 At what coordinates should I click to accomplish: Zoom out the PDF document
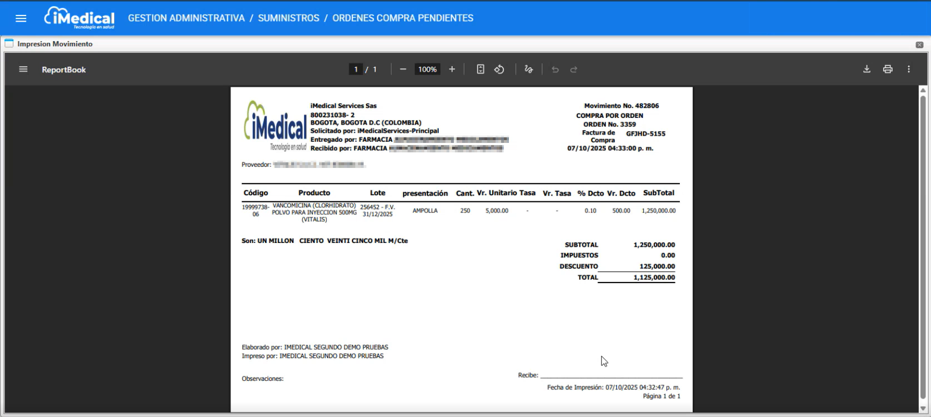[x=403, y=69]
